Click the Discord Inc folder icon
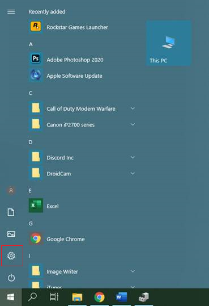Screen dimensions: 209x306 36,157
